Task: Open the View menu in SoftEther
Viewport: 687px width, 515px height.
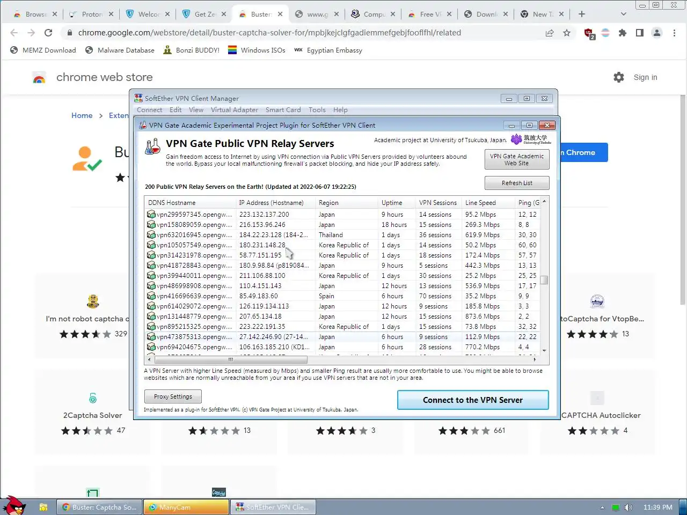Action: [x=196, y=109]
